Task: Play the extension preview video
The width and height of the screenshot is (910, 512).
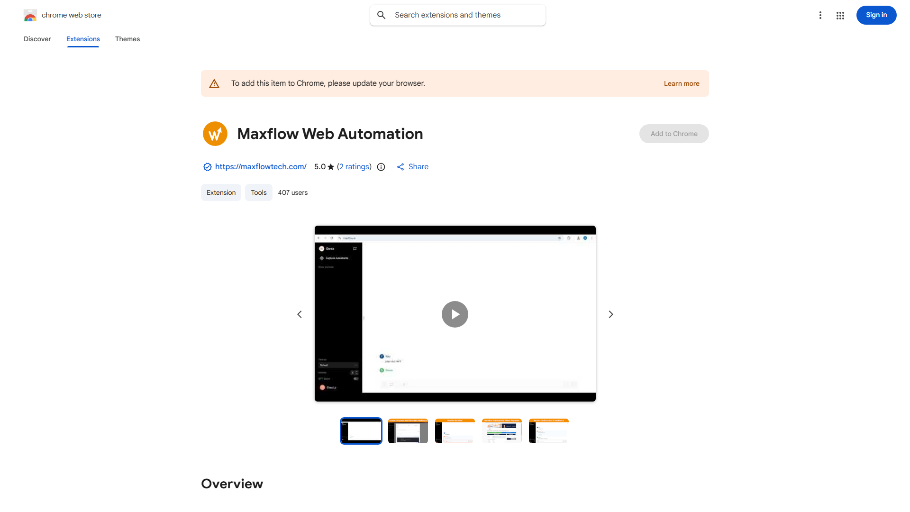Action: point(455,314)
